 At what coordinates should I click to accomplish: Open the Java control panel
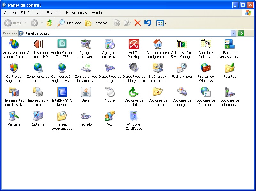click(86, 94)
